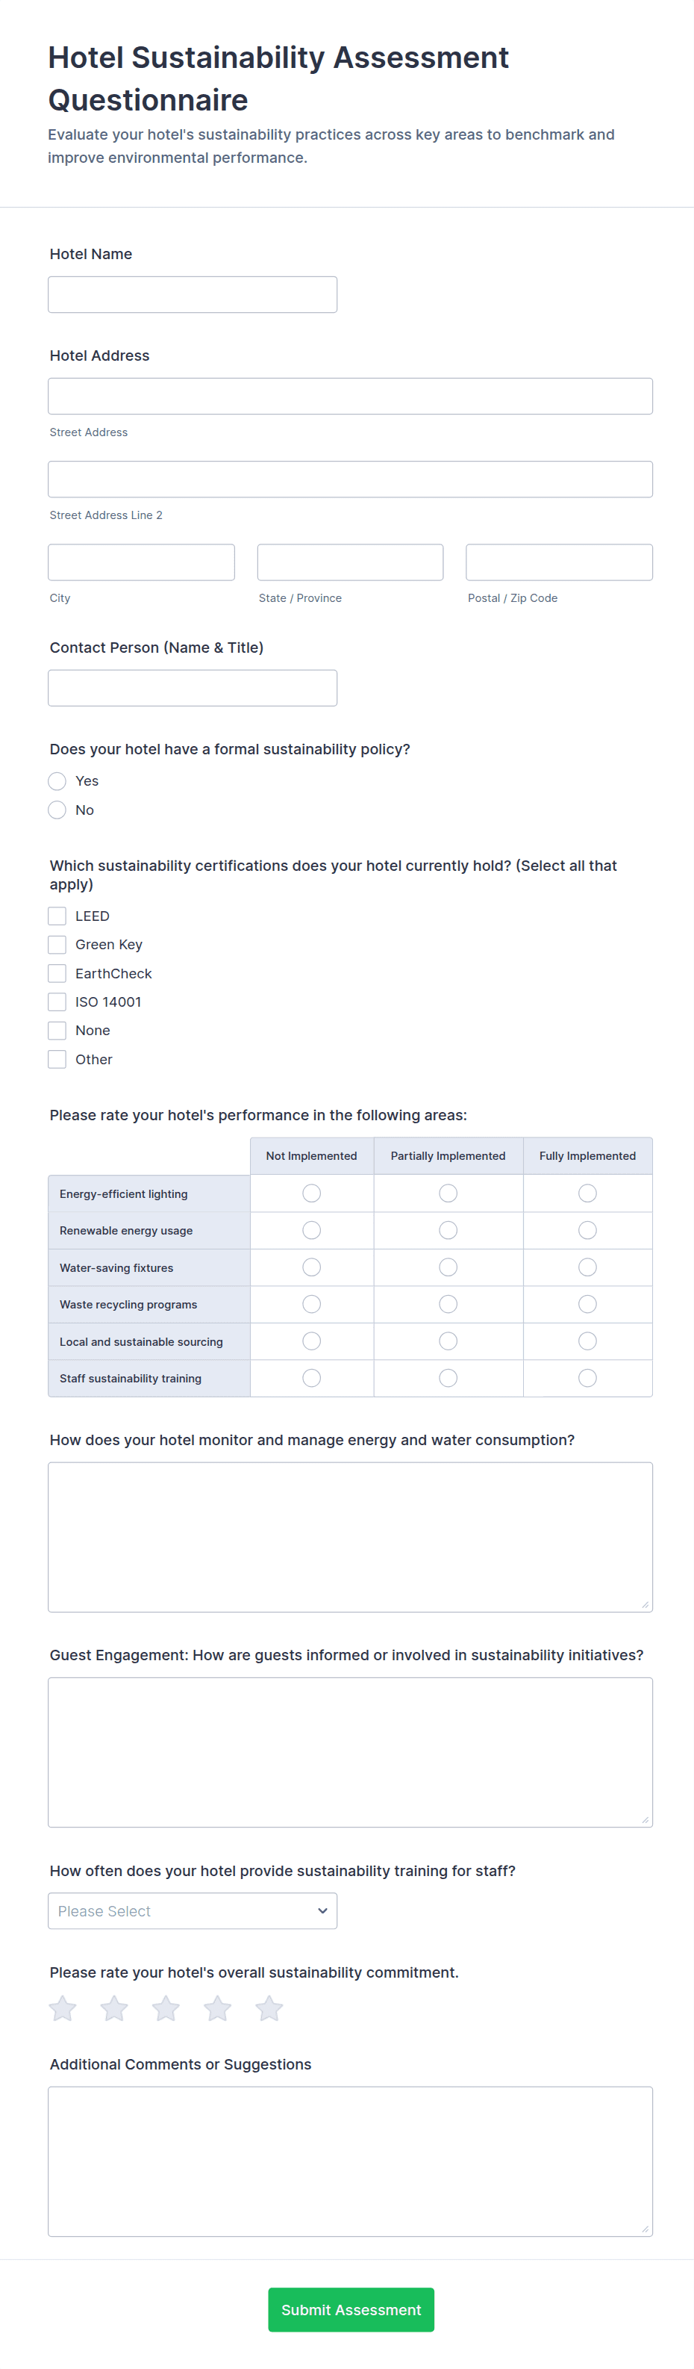Mark Waste recycling programs as Partially Implemented
The image size is (694, 2369).
tap(448, 1303)
